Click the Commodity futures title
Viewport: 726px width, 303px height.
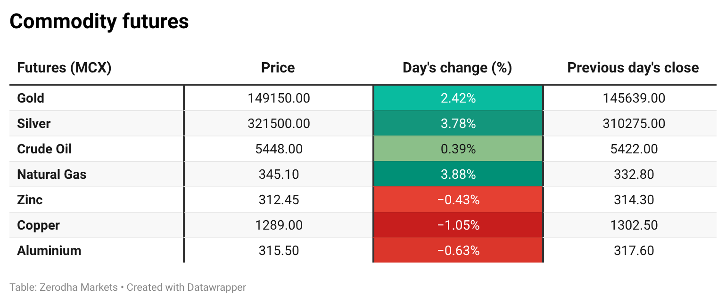click(99, 22)
